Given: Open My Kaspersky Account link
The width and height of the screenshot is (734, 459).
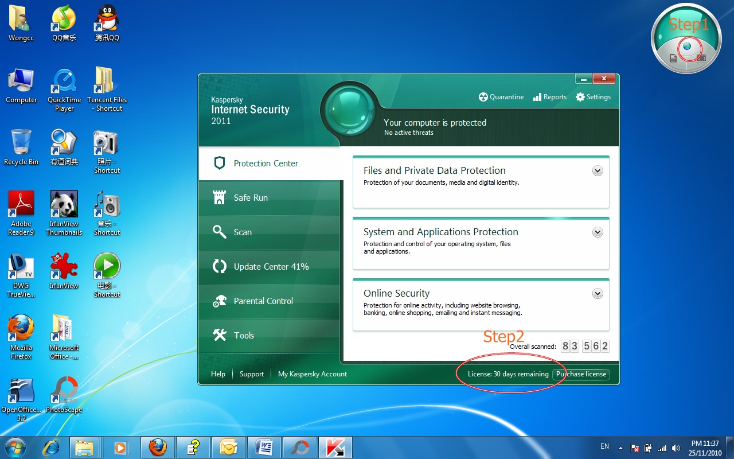Looking at the screenshot, I should click(313, 374).
